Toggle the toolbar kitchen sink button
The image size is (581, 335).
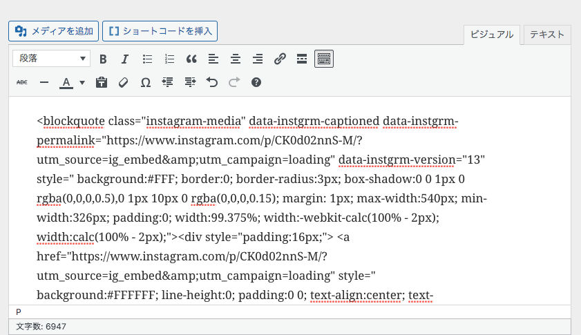tap(324, 59)
